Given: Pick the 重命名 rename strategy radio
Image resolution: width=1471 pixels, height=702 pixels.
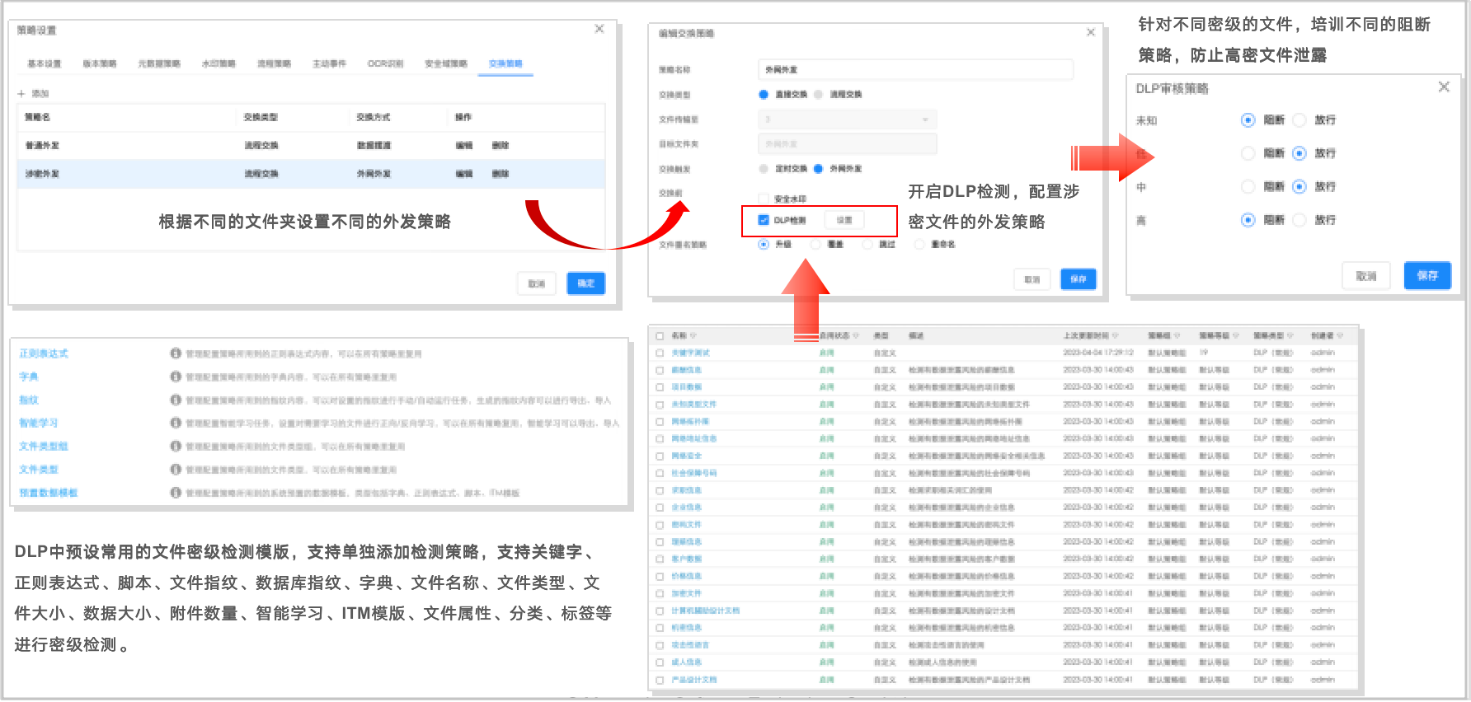Looking at the screenshot, I should 919,245.
